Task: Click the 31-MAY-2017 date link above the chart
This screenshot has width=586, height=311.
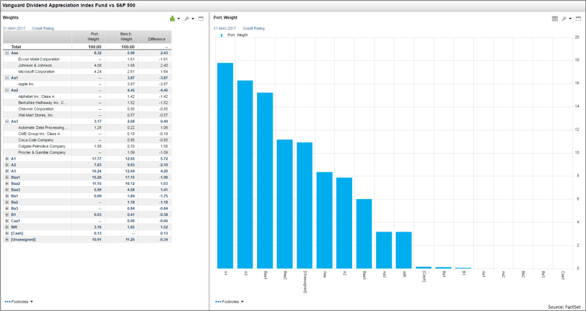Action: (x=224, y=28)
